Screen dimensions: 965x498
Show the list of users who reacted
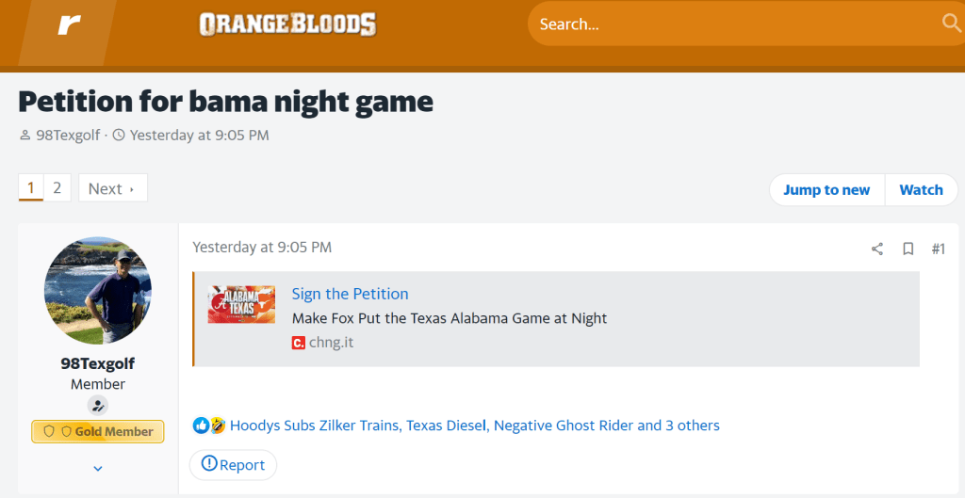[474, 426]
